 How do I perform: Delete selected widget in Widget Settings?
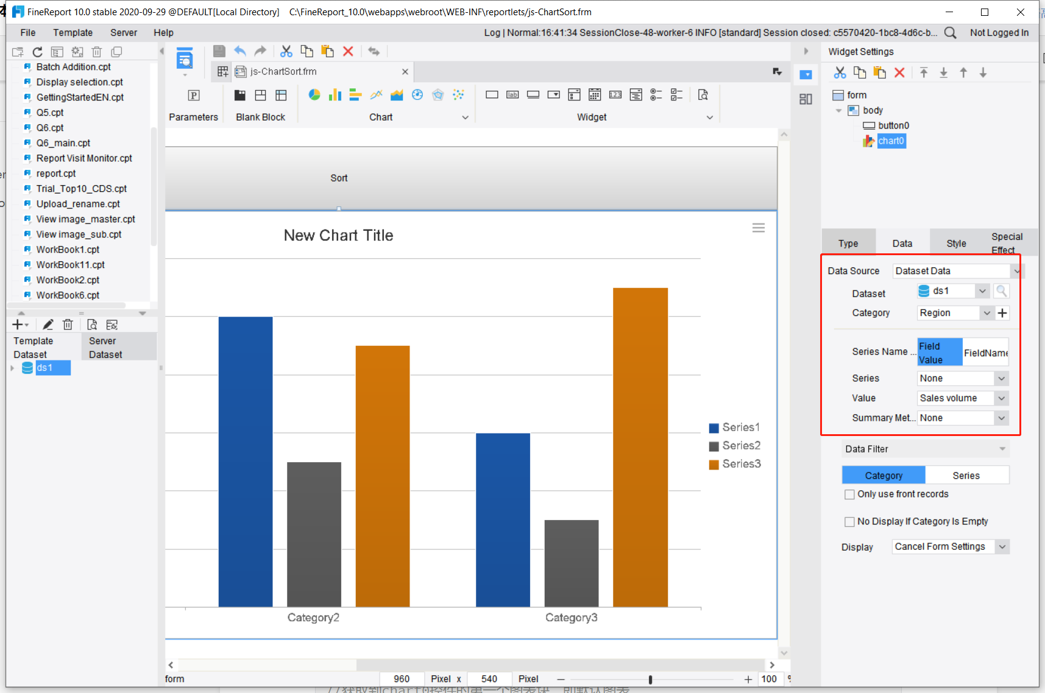click(x=899, y=72)
